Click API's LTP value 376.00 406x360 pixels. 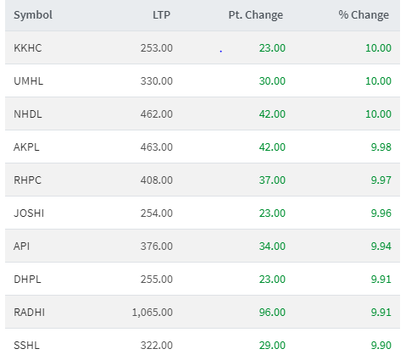point(157,246)
